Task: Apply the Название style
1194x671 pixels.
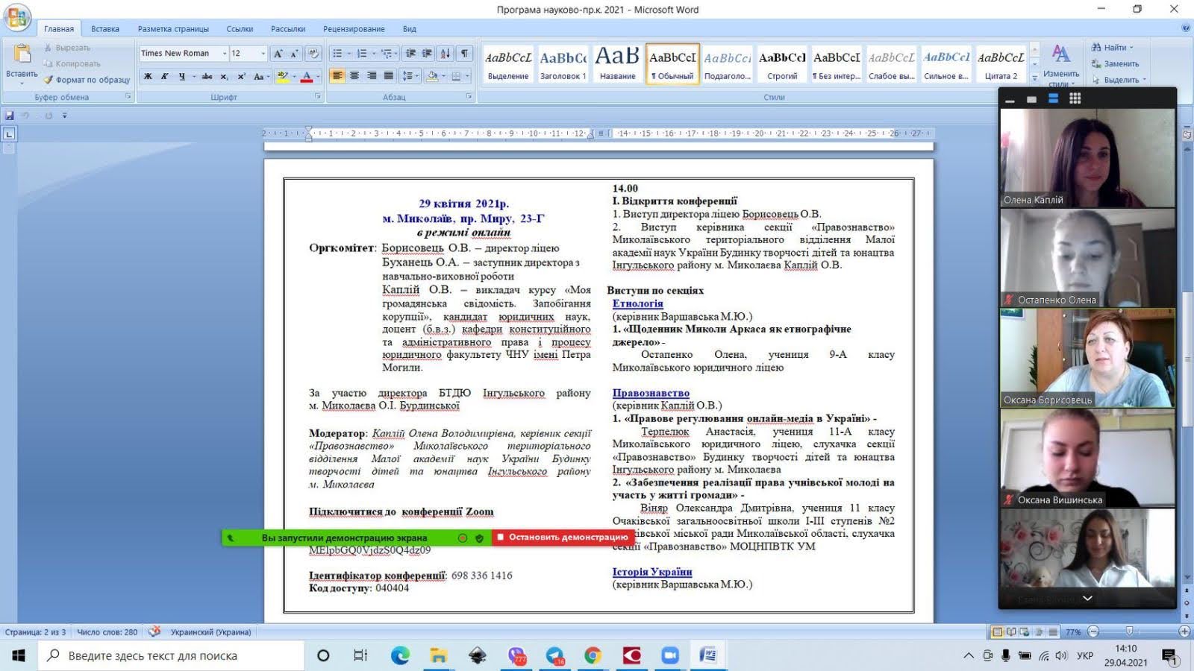Action: [x=617, y=64]
